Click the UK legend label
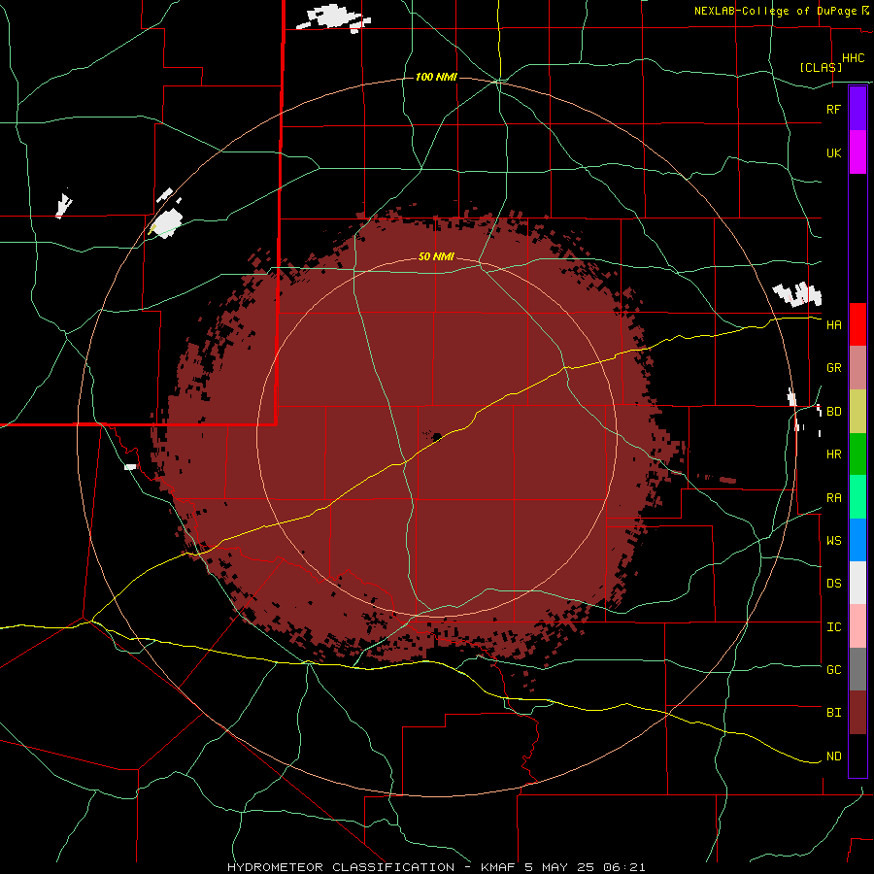The height and width of the screenshot is (874, 874). click(834, 152)
